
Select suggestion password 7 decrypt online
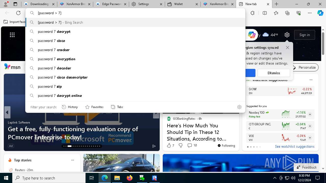[x=135, y=96]
